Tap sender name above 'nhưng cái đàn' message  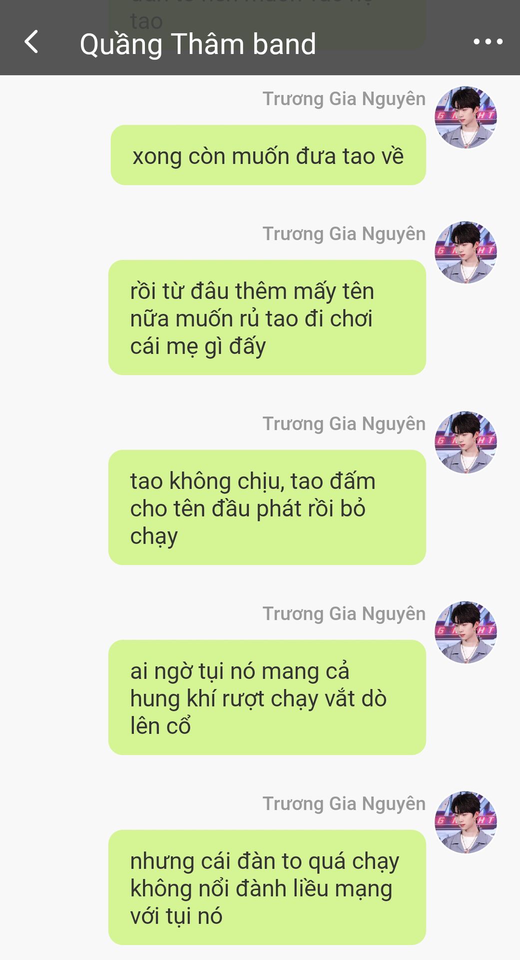click(344, 804)
